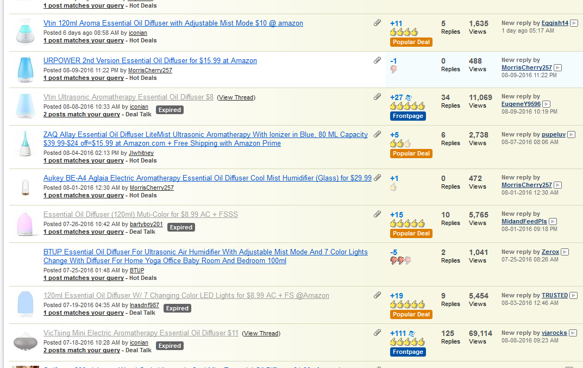Jump to last post icon next to MidandFeedPls
This screenshot has height=368, width=583.
coord(553,221)
